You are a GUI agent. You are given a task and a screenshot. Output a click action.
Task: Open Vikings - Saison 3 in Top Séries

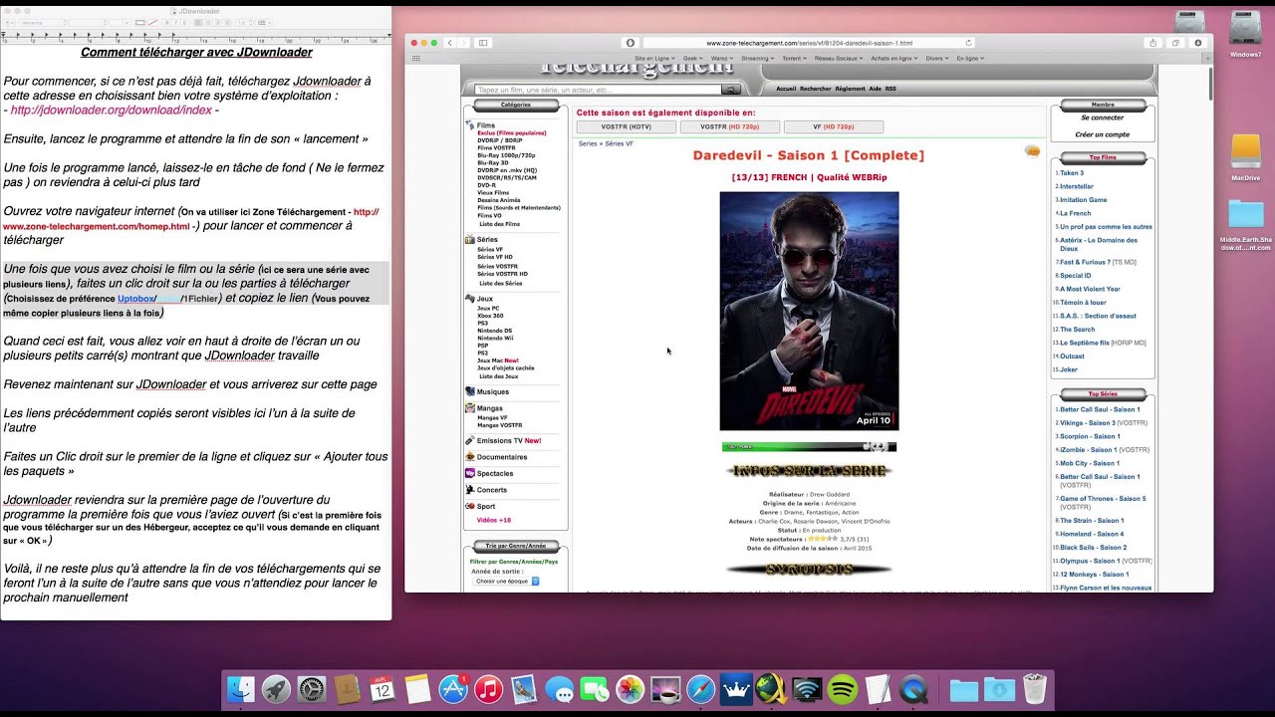click(1088, 423)
